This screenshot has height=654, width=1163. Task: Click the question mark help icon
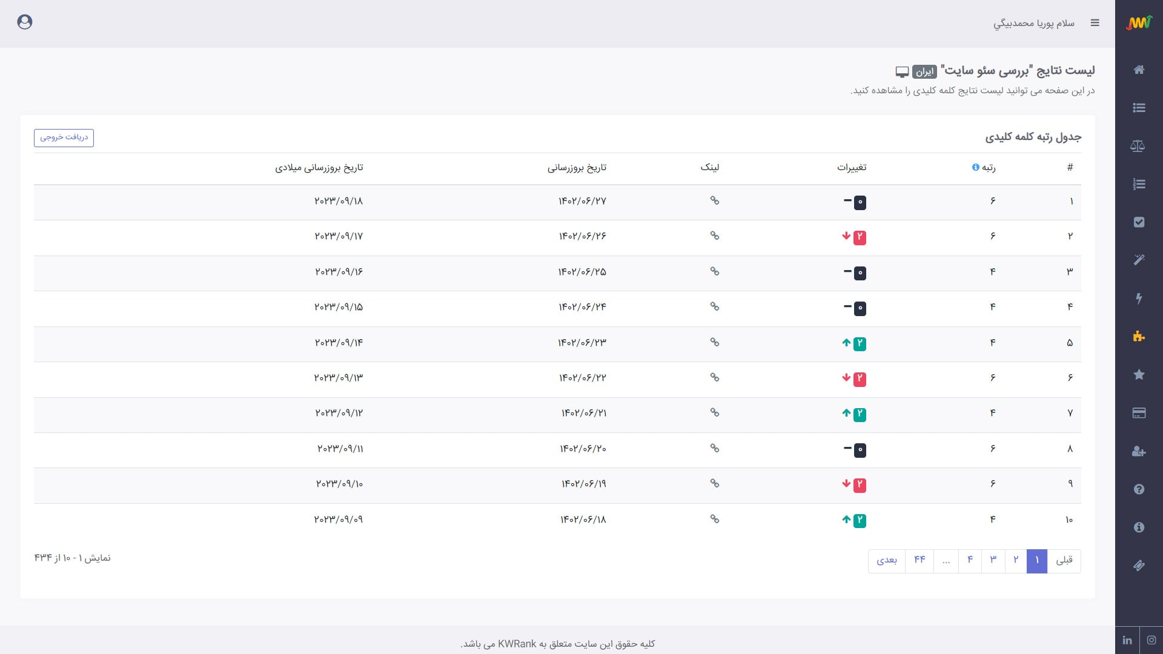pos(1139,489)
